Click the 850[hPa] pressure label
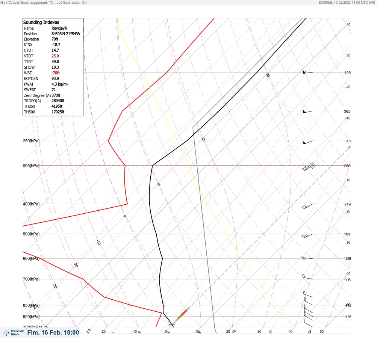This screenshot has height=338, width=377. pos(31,306)
